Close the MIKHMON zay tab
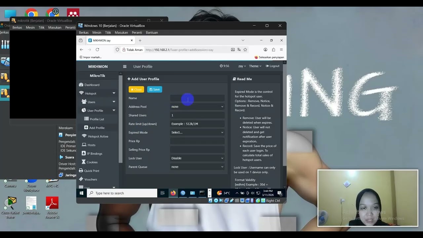Viewport: 423px width, 238px height. [x=132, y=40]
